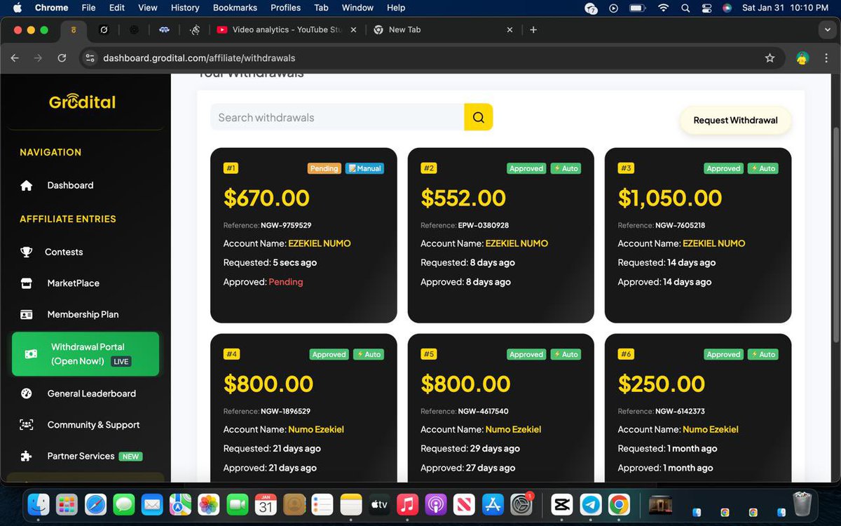Image resolution: width=841 pixels, height=526 pixels.
Task: Open Telegram from the dock
Action: (591, 504)
